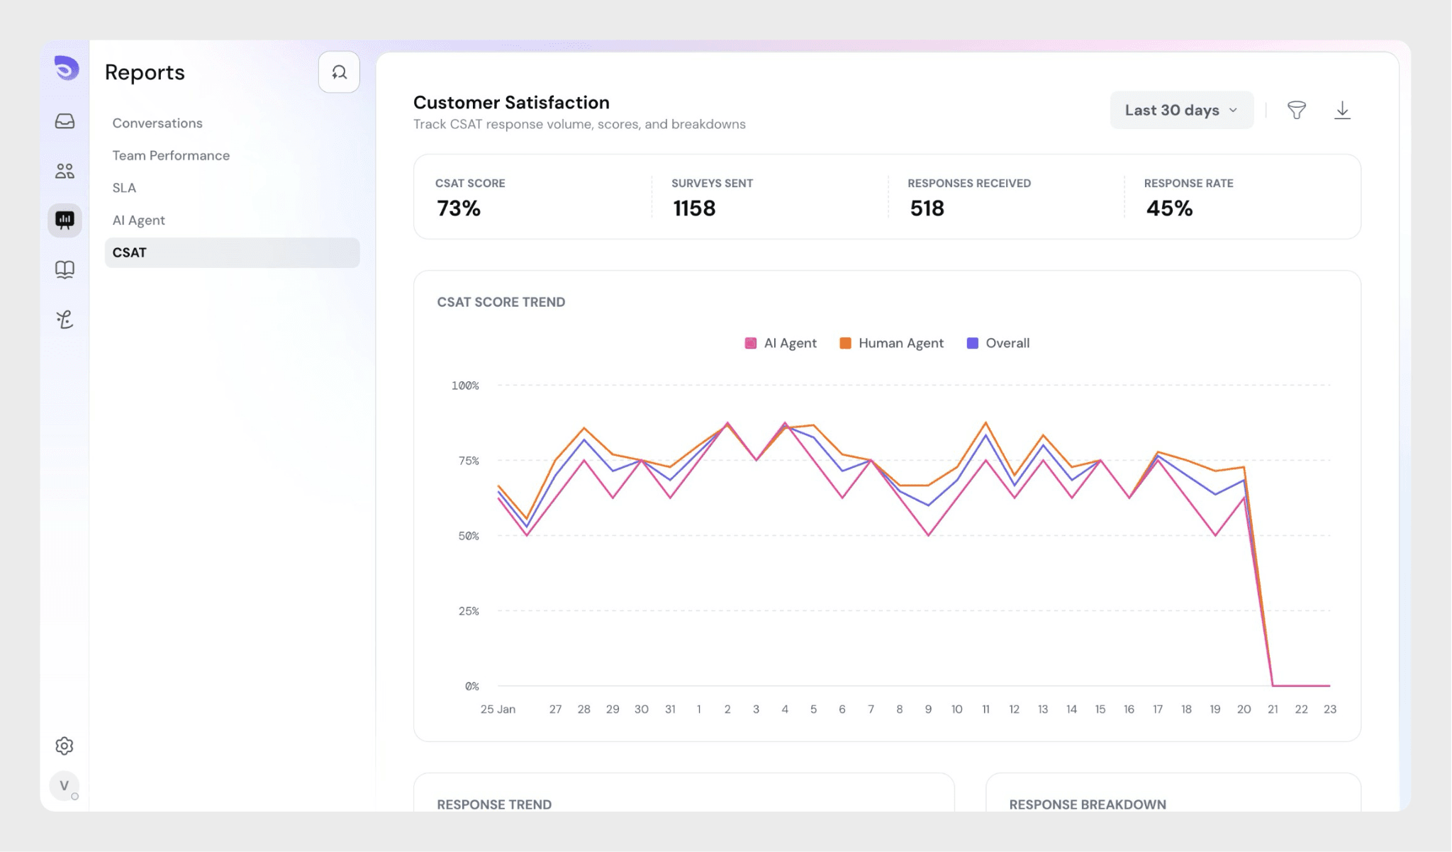Open the Conversations report
This screenshot has width=1452, height=852.
tap(157, 123)
